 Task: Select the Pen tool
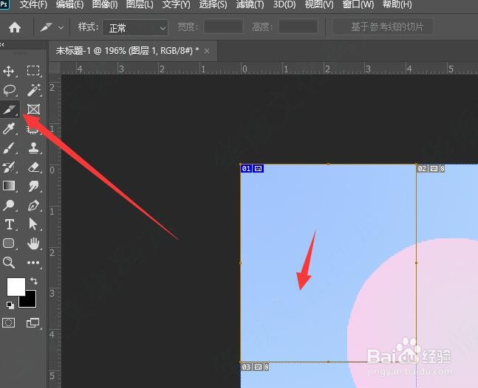[x=33, y=205]
